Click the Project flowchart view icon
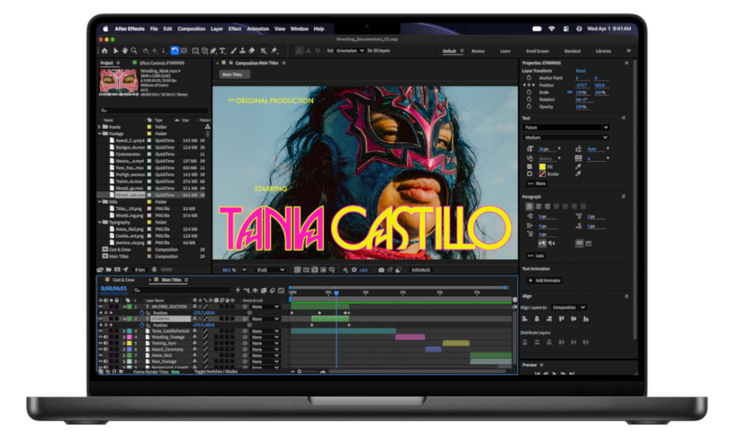Image resolution: width=730 pixels, height=438 pixels. 207,127
